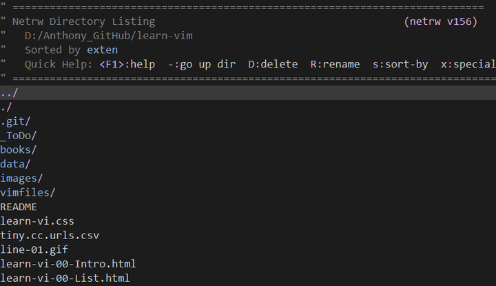This screenshot has height=286, width=496.
Task: Open the images/ directory
Action: (x=21, y=178)
